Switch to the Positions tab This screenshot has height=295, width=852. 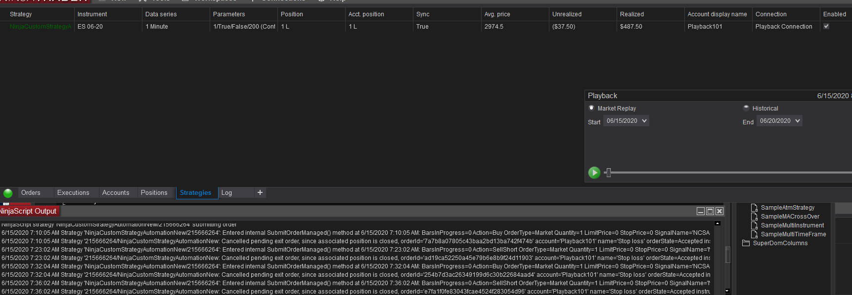pos(154,192)
